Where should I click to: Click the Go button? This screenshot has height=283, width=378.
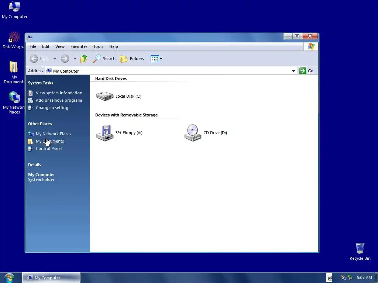(x=306, y=71)
